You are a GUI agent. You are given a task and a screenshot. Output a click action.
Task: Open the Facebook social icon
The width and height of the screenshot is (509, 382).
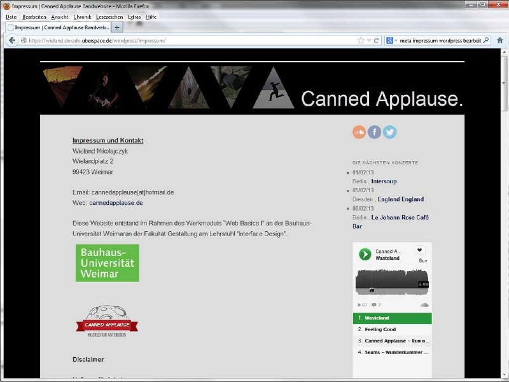pos(374,132)
